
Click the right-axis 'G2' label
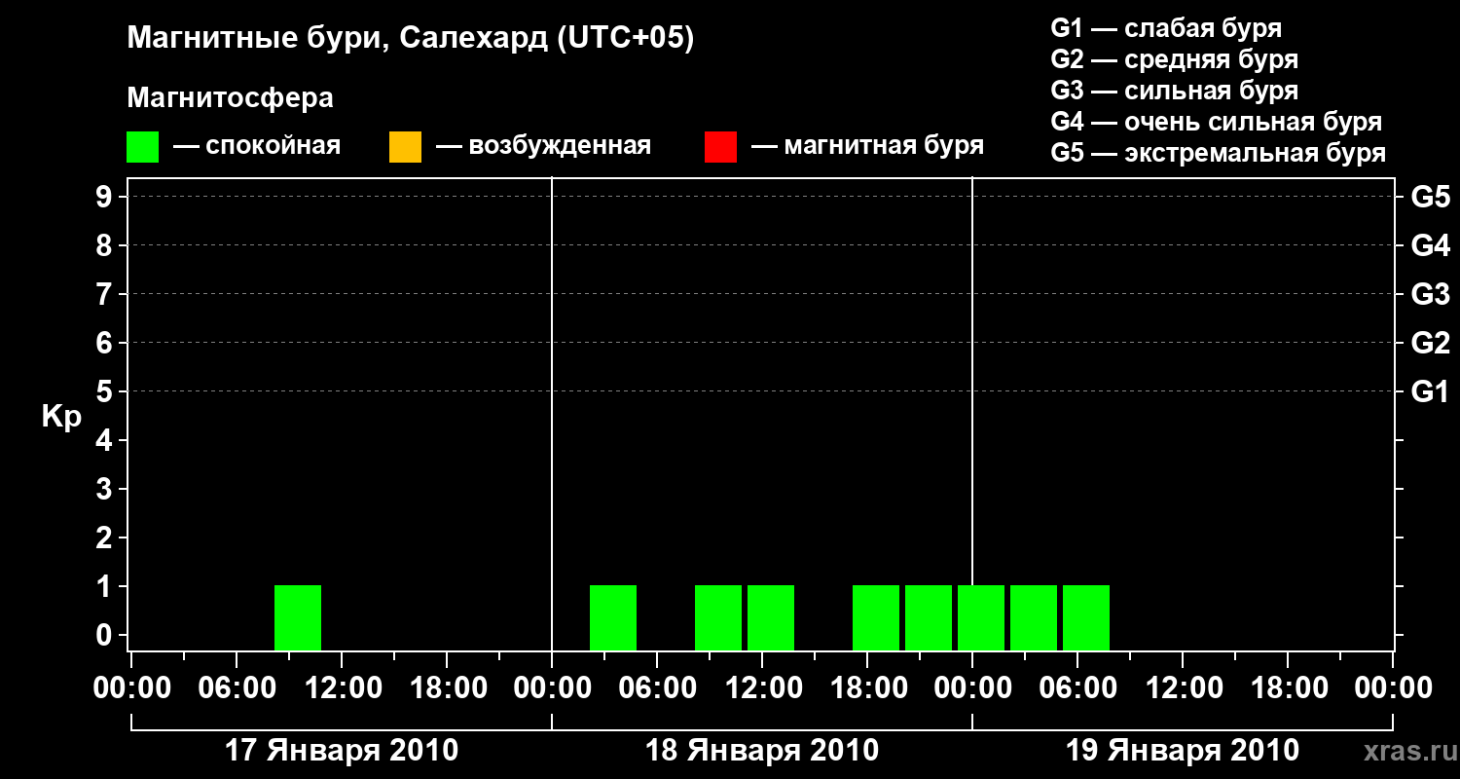(1430, 343)
